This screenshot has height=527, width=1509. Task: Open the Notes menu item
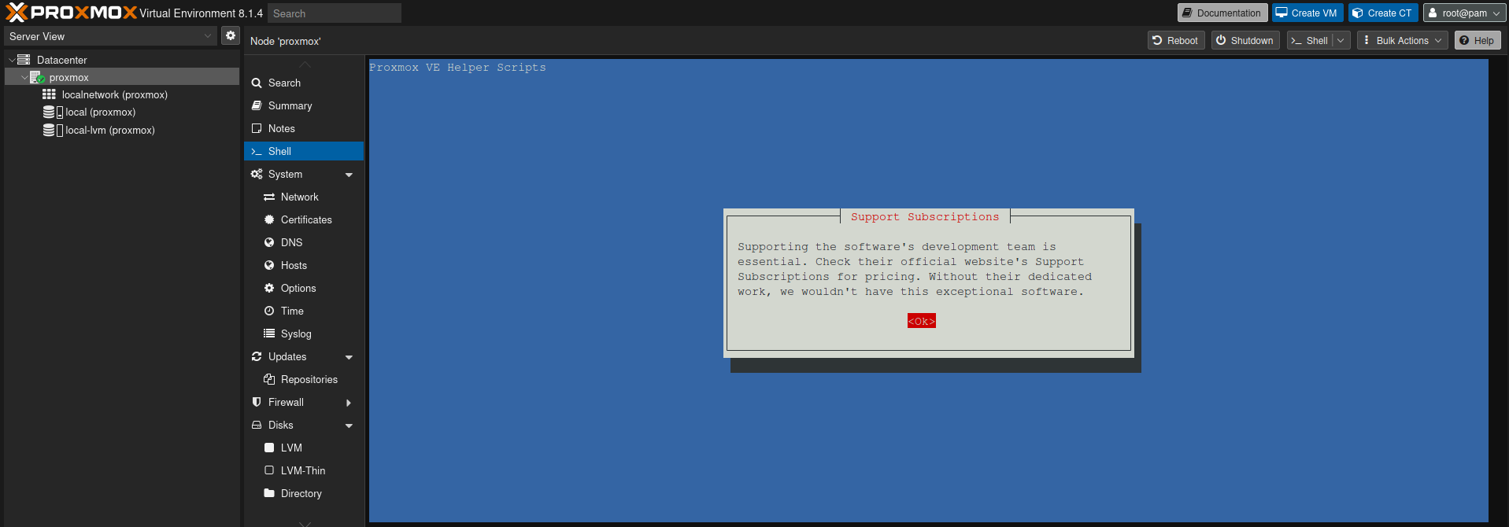[x=304, y=128]
